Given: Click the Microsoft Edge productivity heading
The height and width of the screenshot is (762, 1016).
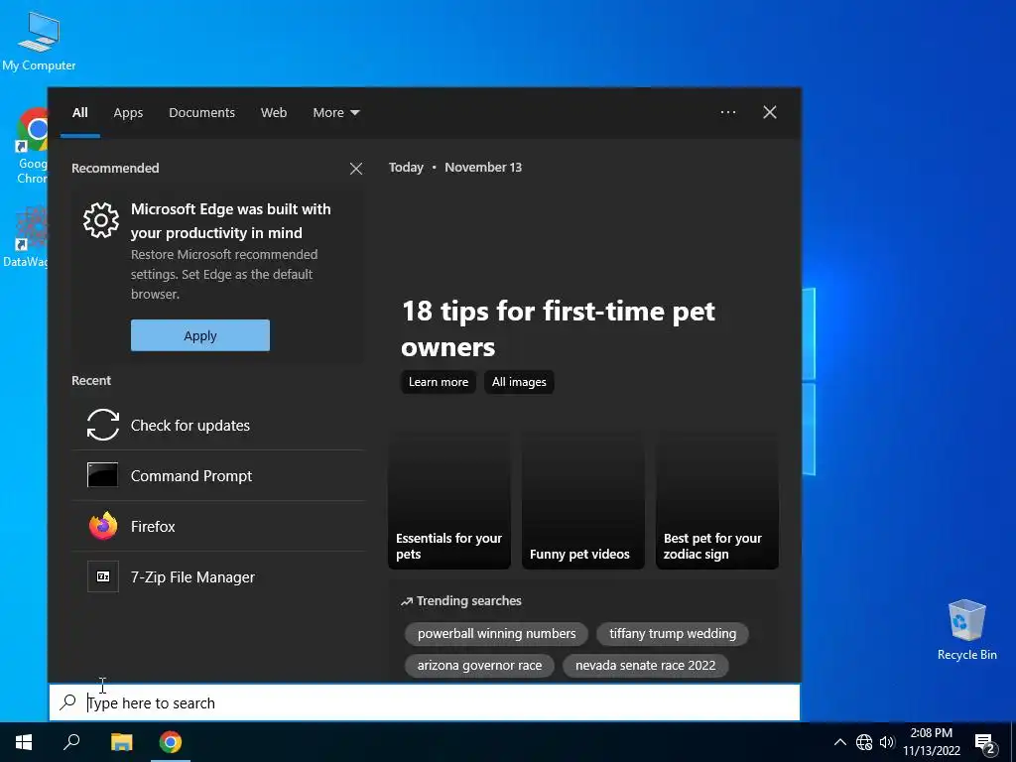Looking at the screenshot, I should (x=230, y=221).
